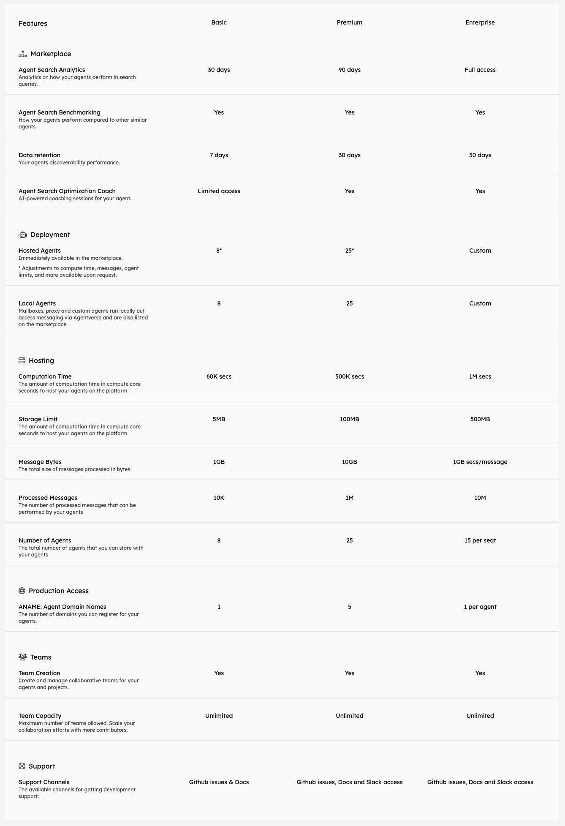Select the Basic plan column header
The width and height of the screenshot is (565, 826).
[219, 22]
